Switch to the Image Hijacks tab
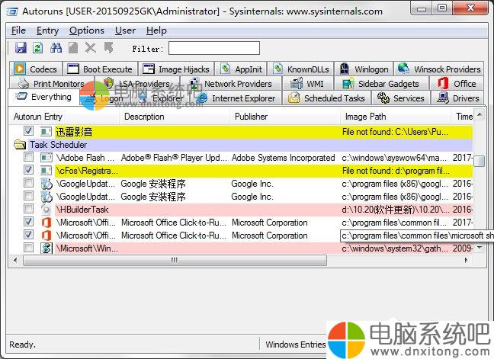494x359 pixels. (176, 69)
